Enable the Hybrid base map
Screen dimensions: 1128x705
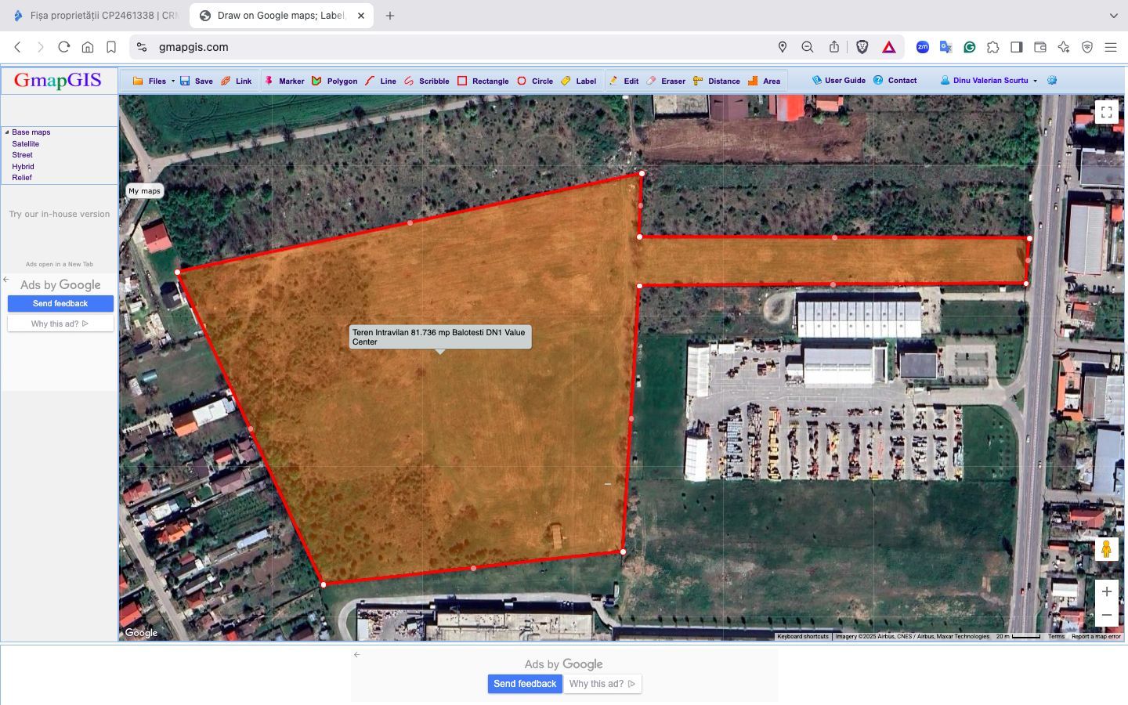23,166
